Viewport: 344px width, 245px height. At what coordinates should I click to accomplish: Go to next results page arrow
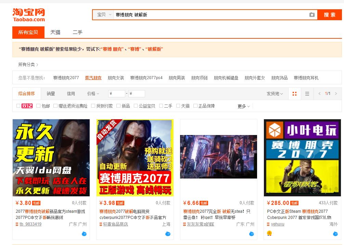336,94
